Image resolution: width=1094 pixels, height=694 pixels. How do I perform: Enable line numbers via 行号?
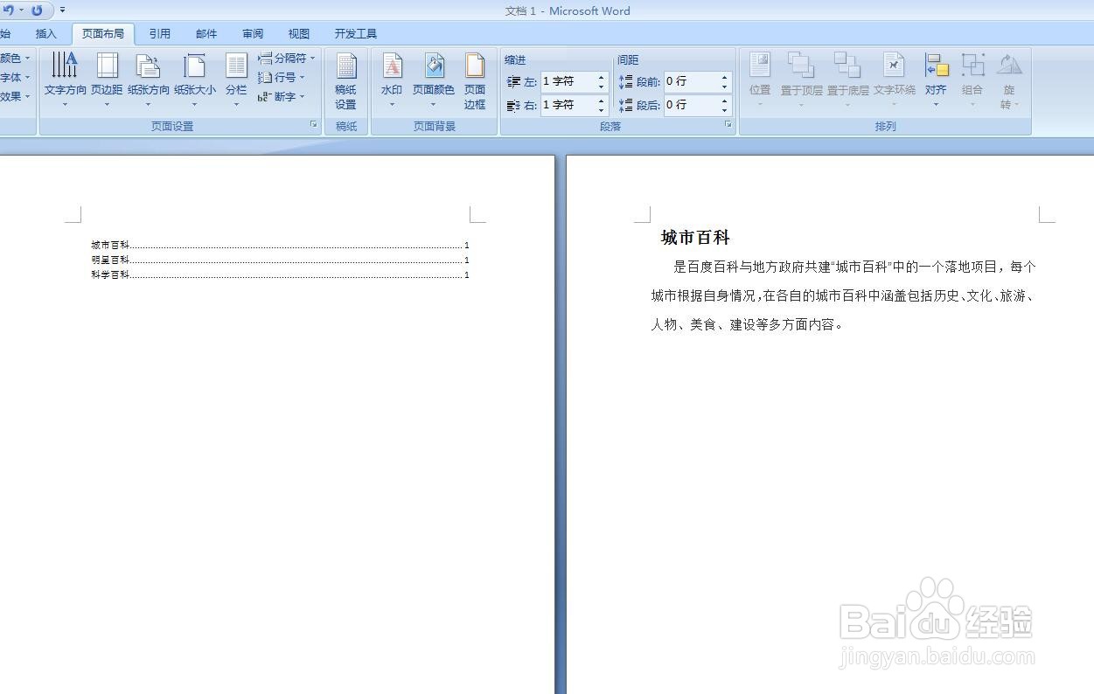pyautogui.click(x=282, y=78)
